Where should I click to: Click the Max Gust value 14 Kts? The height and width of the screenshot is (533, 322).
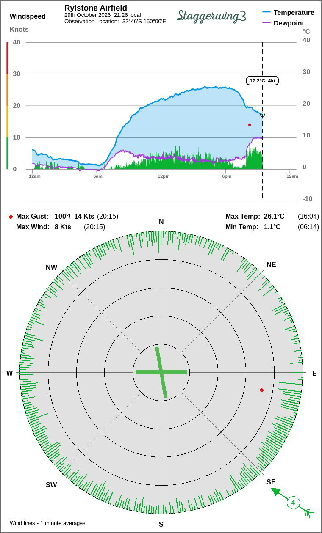point(84,217)
